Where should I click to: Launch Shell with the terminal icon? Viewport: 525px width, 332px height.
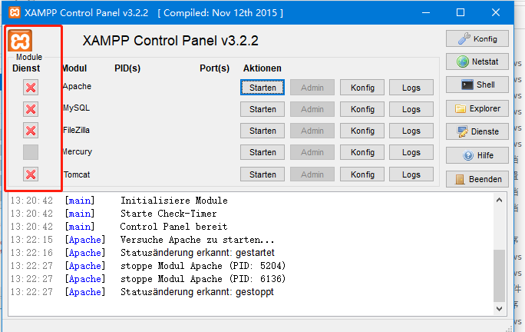click(x=477, y=85)
